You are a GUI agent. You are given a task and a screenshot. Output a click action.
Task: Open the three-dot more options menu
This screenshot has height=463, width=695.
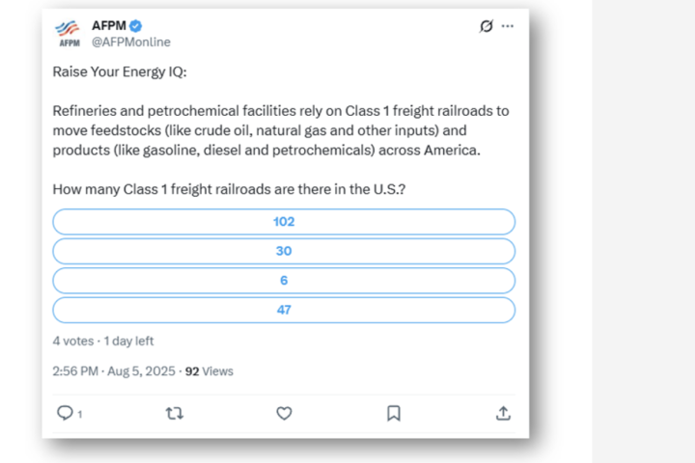click(x=508, y=26)
